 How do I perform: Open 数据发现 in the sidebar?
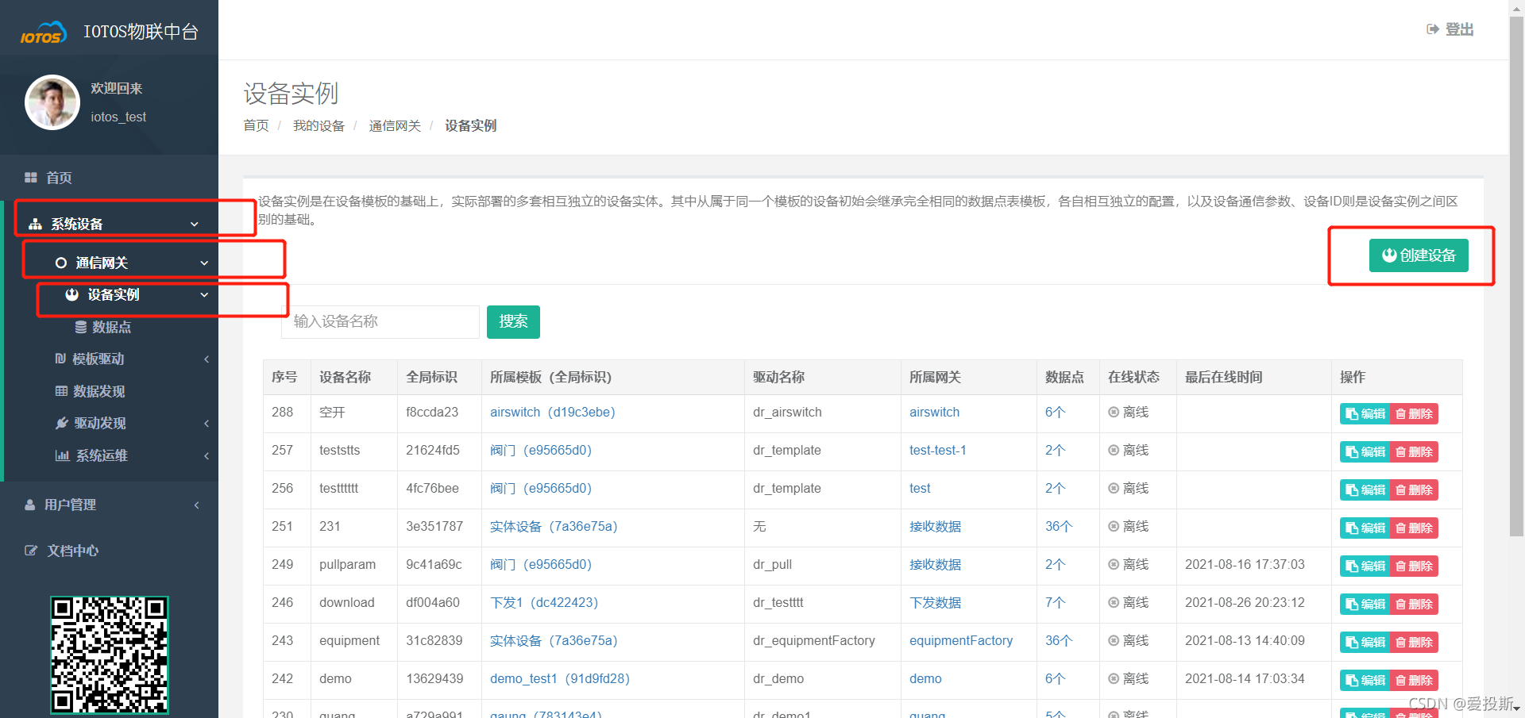tap(98, 391)
